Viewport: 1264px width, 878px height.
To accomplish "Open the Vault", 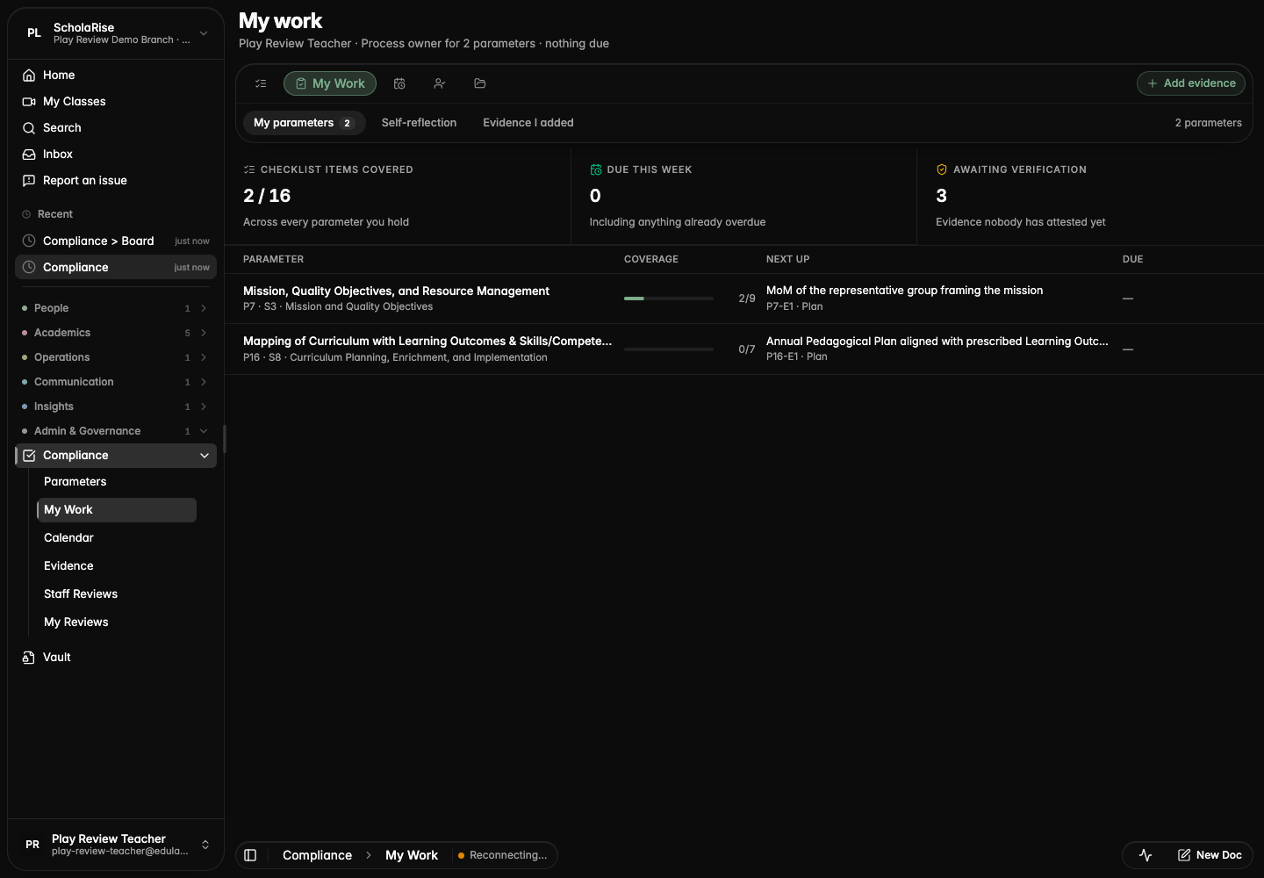I will click(x=116, y=658).
